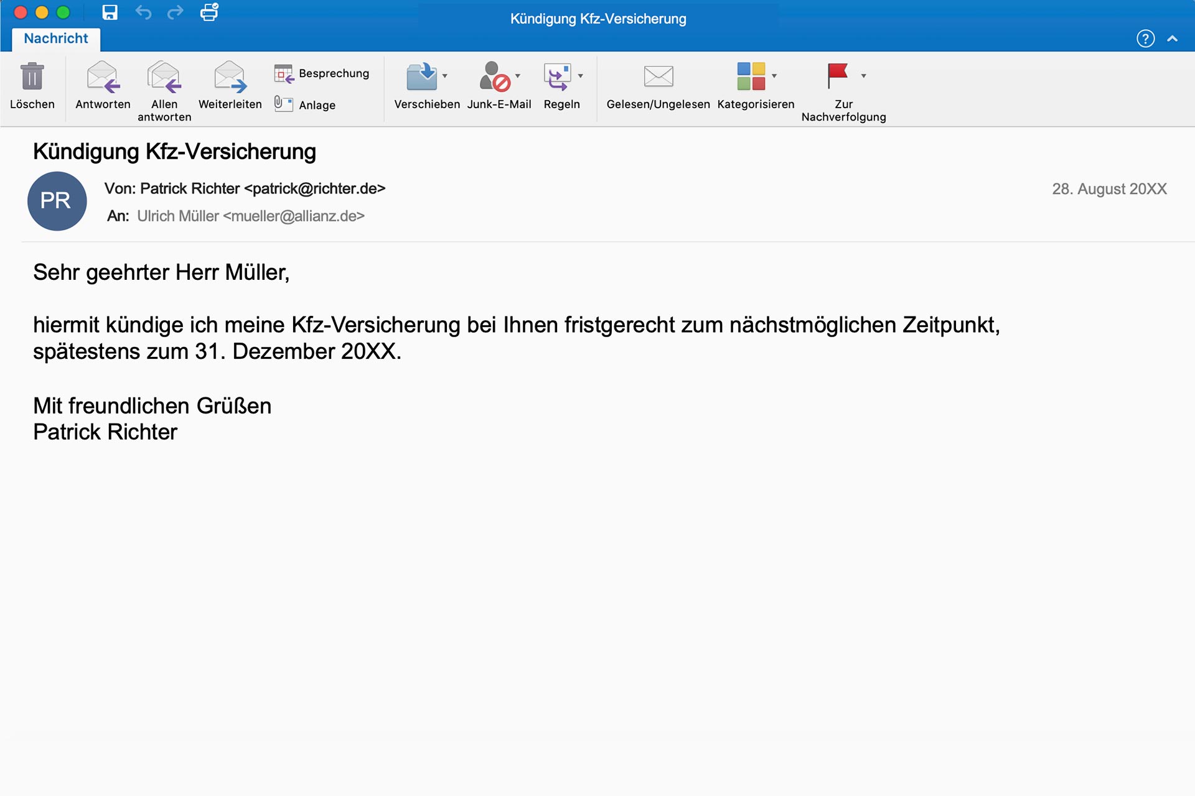Click the Allen antworten icon
1195x796 pixels.
pyautogui.click(x=164, y=76)
